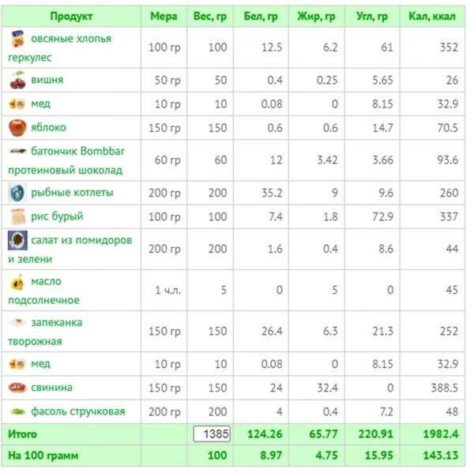The height and width of the screenshot is (473, 474).
Task: Click the cherry icon
Action: (17, 81)
